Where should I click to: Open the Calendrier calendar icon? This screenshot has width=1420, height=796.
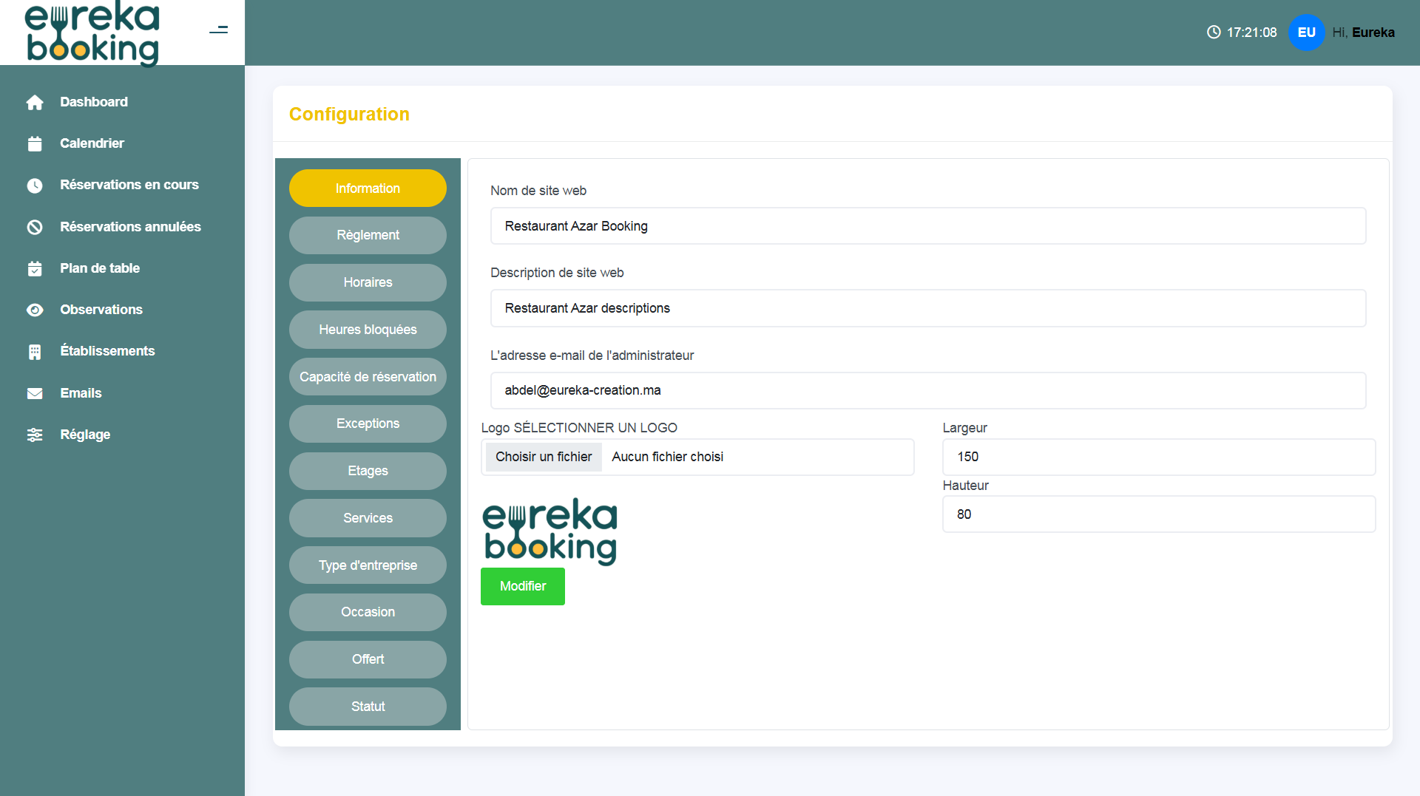click(35, 144)
